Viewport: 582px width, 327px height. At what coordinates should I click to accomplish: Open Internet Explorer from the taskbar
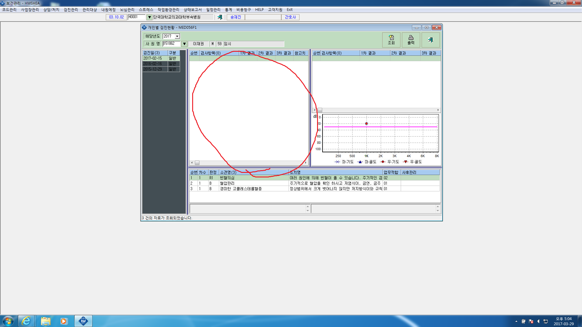26,321
